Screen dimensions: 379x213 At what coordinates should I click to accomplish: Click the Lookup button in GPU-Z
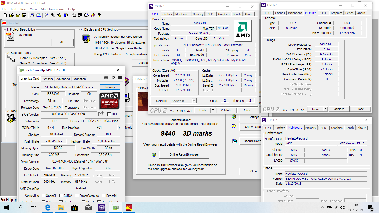110,87
